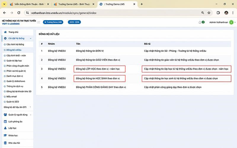Screen dimensions: 237x148
Task: Click description Cập nhật phân công giảng dạy
Action: pyautogui.click(x=173, y=87)
